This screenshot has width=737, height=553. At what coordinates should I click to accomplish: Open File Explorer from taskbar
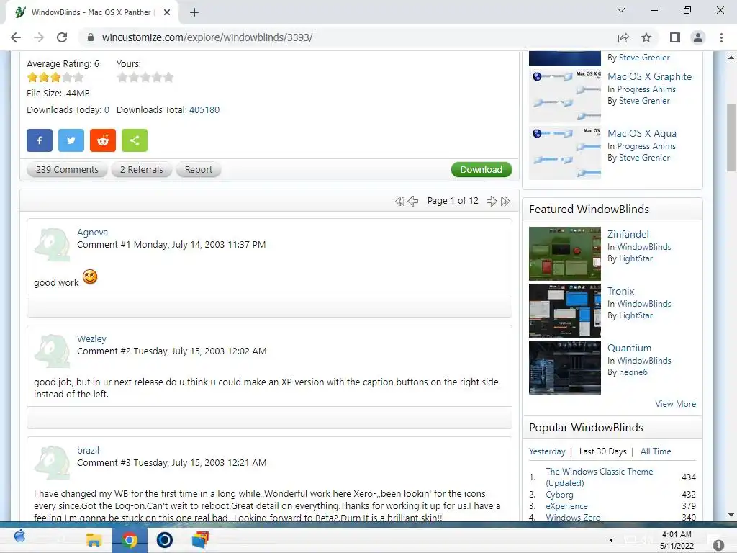[x=94, y=540]
